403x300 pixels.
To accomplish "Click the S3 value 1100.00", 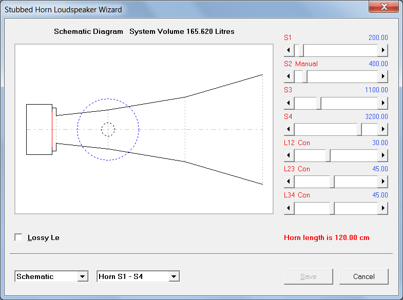I will 376,90.
